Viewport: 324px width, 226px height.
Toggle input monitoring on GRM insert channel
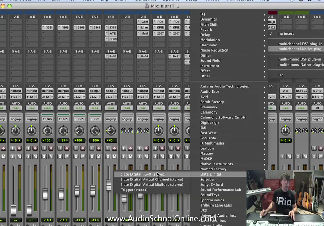click(x=139, y=148)
